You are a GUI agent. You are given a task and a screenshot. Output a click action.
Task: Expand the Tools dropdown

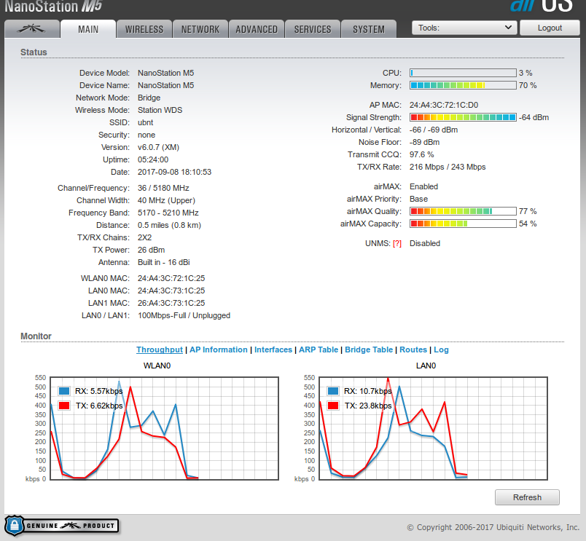464,28
